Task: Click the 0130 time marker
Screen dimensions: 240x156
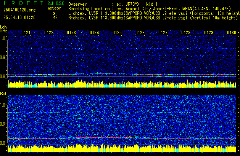Action: [x=232, y=33]
